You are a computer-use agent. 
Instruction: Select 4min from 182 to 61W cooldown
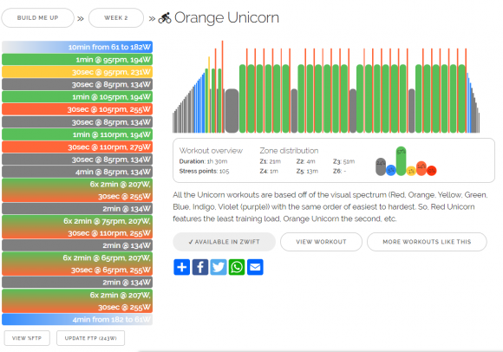point(77,320)
